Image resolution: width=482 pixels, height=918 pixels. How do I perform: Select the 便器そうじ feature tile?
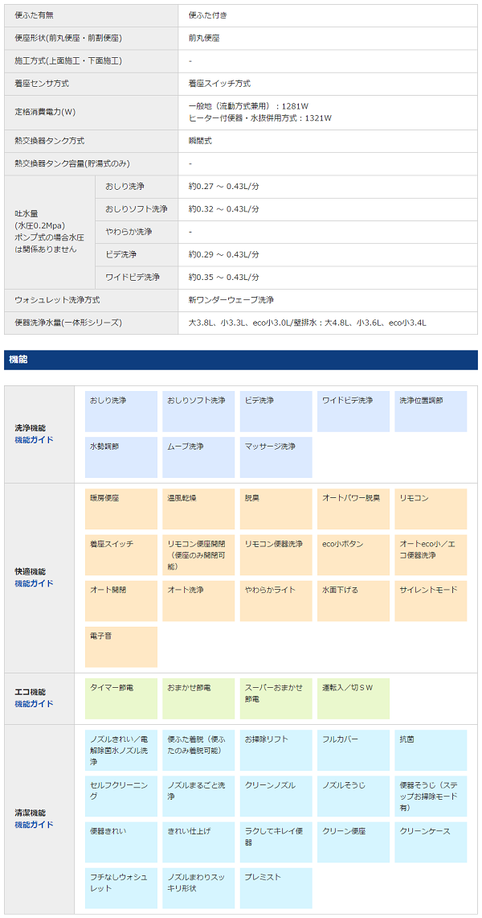tap(431, 797)
